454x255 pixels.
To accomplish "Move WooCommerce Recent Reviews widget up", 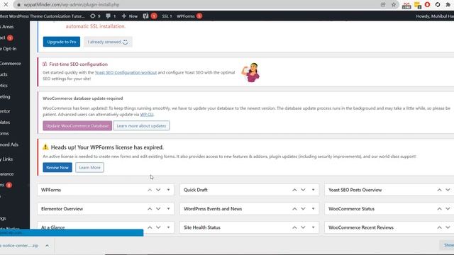I will click(x=439, y=227).
